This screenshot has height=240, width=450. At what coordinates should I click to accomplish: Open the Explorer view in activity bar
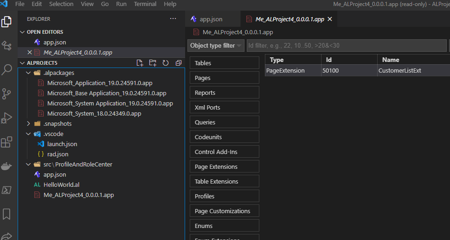[6, 22]
